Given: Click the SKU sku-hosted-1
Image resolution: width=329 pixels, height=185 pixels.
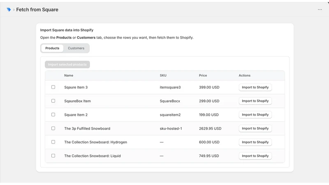Looking at the screenshot, I should pos(171,128).
